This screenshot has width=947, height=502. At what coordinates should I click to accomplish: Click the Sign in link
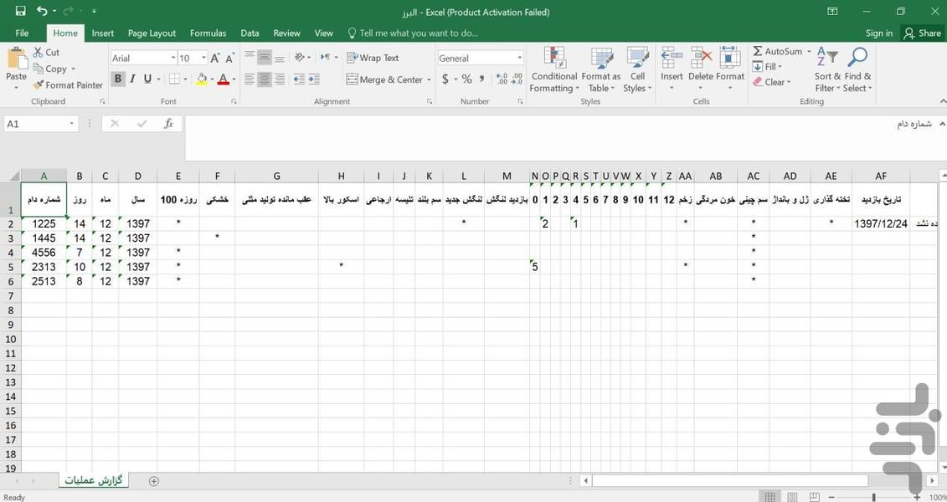(x=878, y=33)
